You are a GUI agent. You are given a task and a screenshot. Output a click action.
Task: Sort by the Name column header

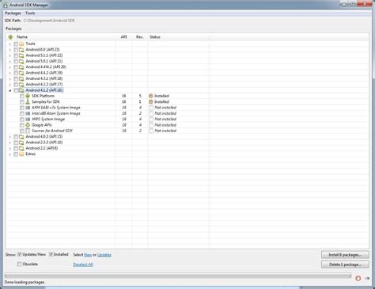[x=22, y=37]
